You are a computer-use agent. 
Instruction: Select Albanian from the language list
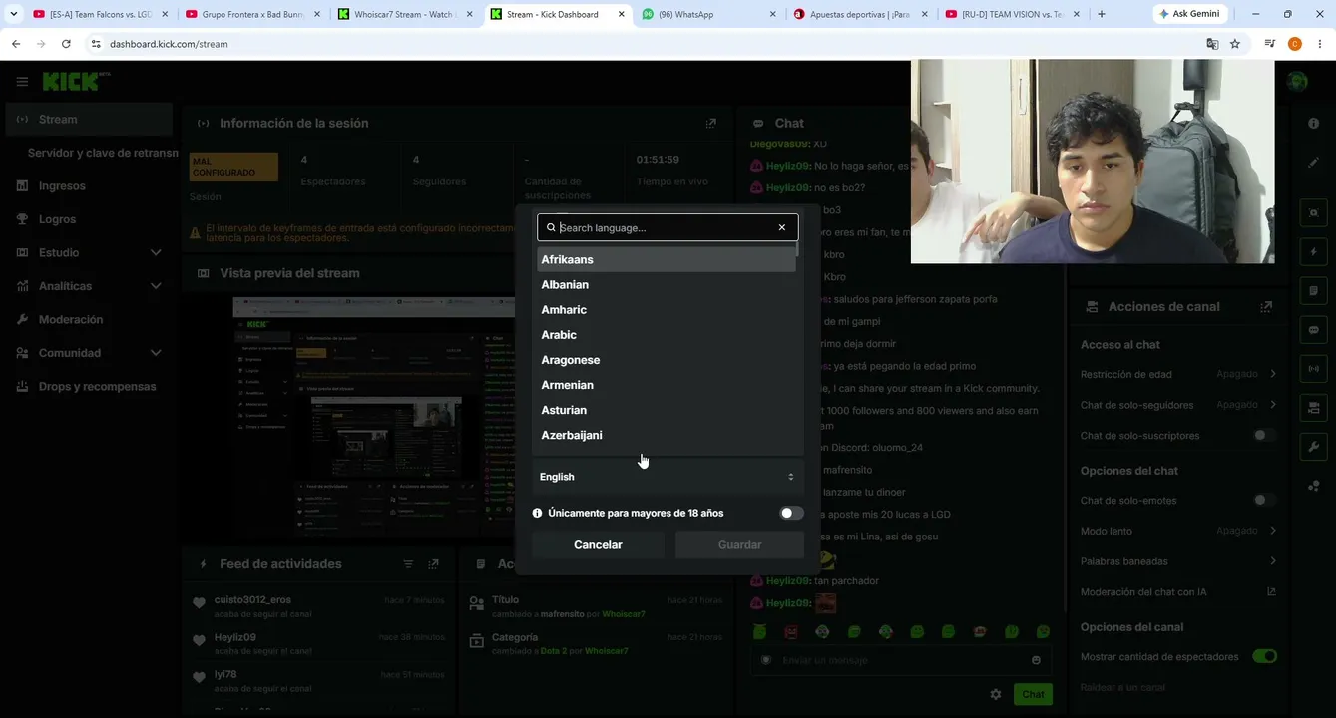666,284
